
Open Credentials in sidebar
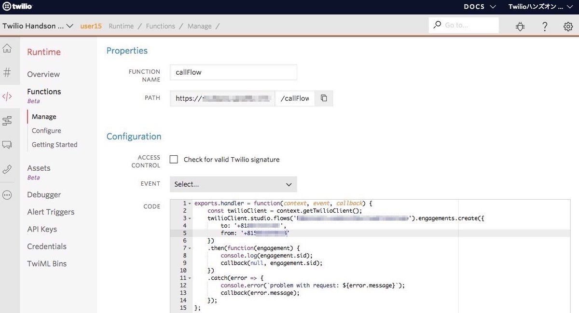(x=47, y=246)
